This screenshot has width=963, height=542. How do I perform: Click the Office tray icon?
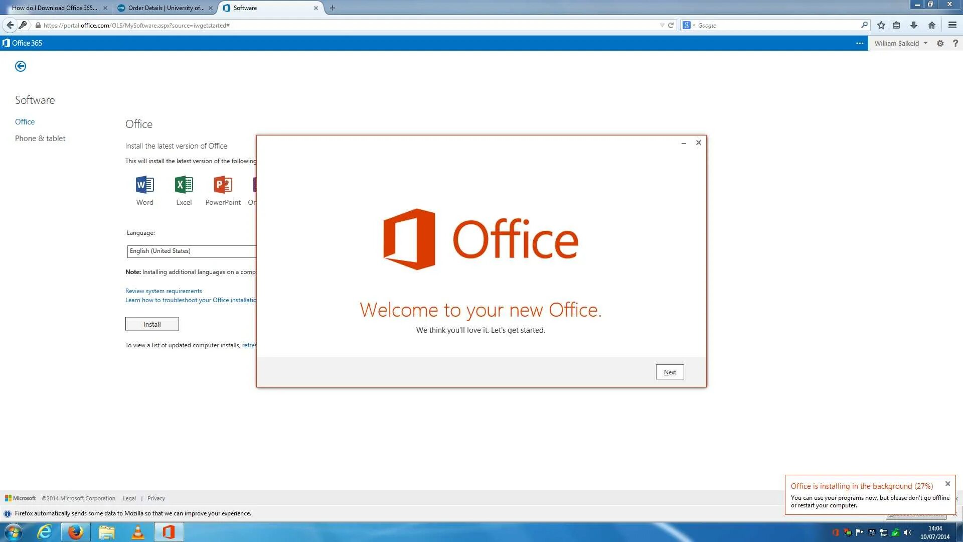[835, 532]
